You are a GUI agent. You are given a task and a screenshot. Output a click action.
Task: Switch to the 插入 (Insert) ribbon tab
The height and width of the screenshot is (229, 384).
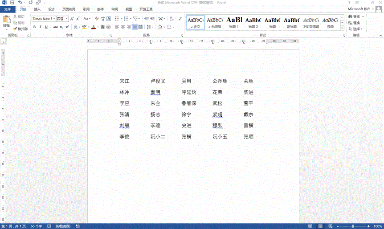point(37,9)
